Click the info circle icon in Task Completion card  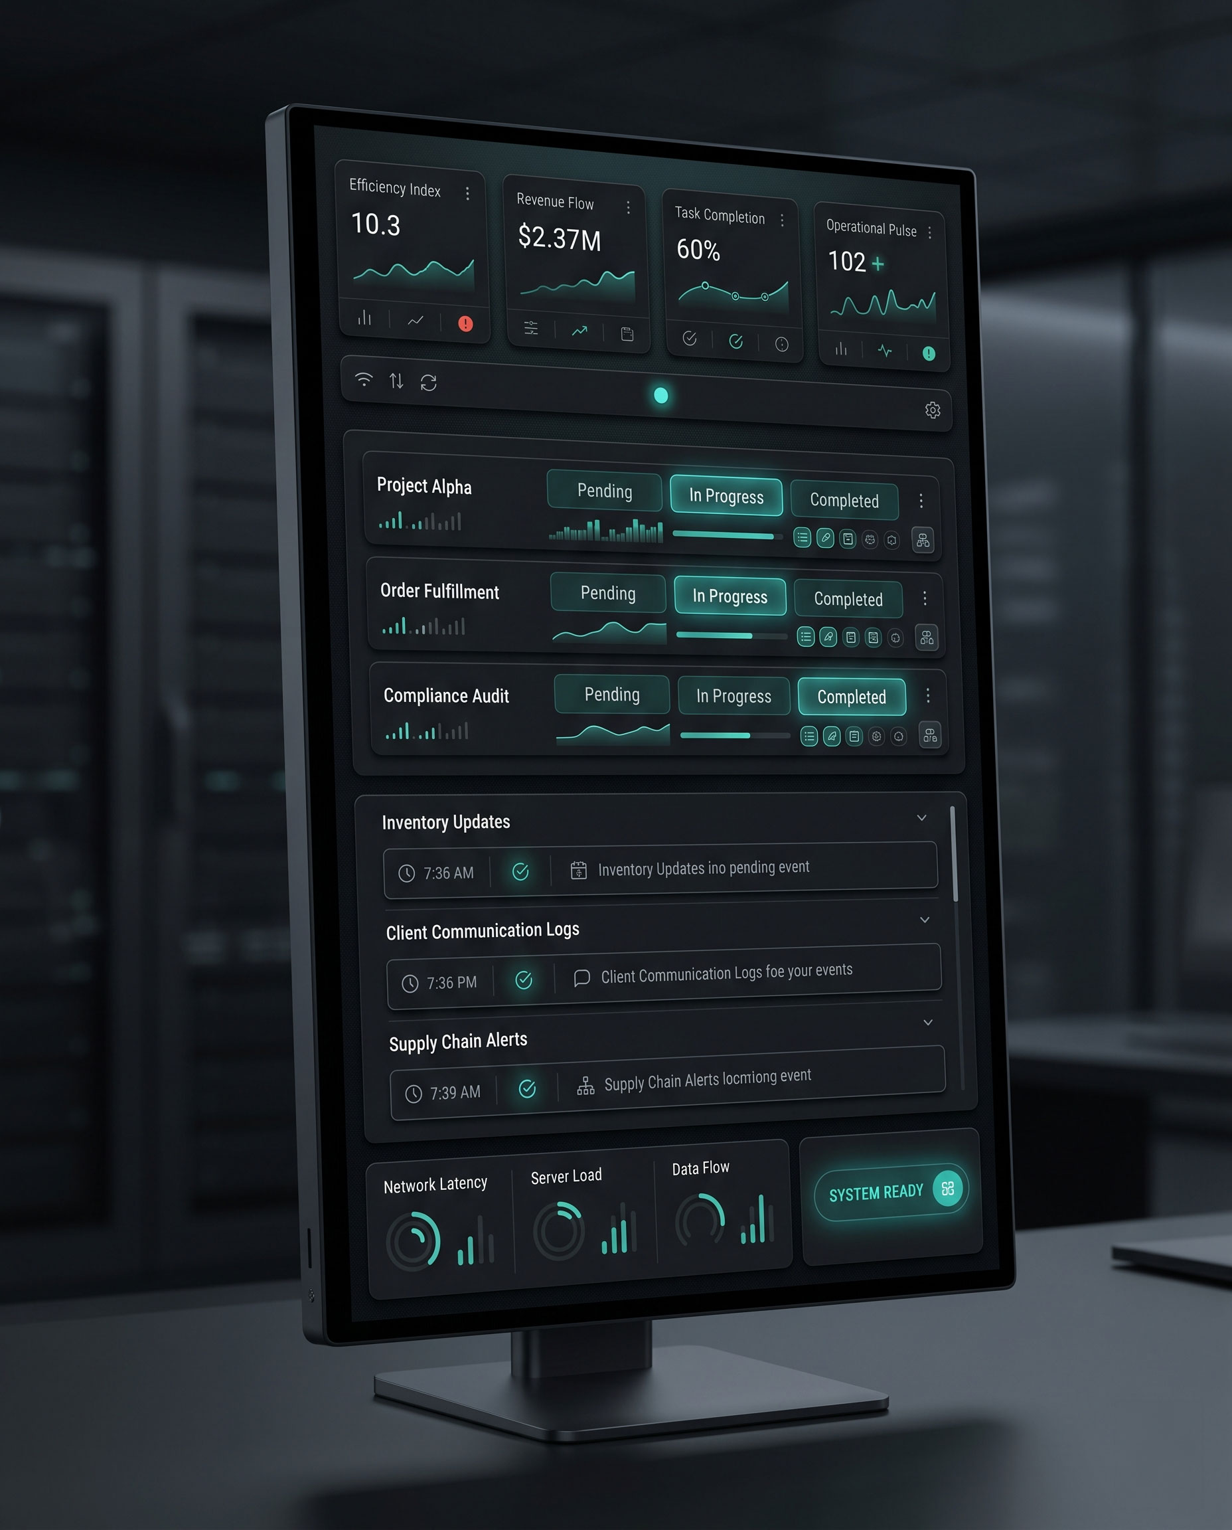pos(781,345)
